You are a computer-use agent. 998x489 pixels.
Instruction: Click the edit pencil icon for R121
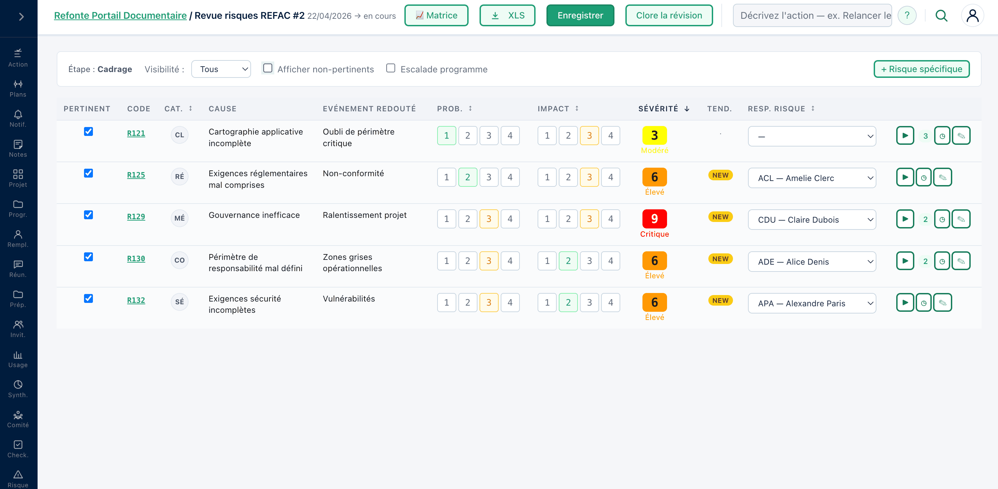(961, 136)
